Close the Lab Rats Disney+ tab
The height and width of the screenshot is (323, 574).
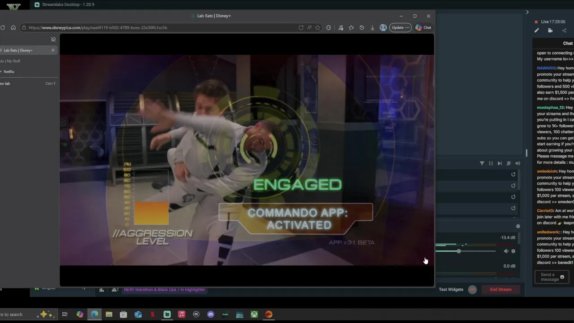coord(53,50)
